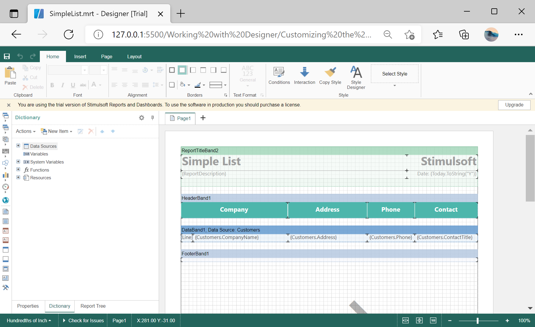535x327 pixels.
Task: Switch to the Home ribbon tab
Action: point(53,56)
